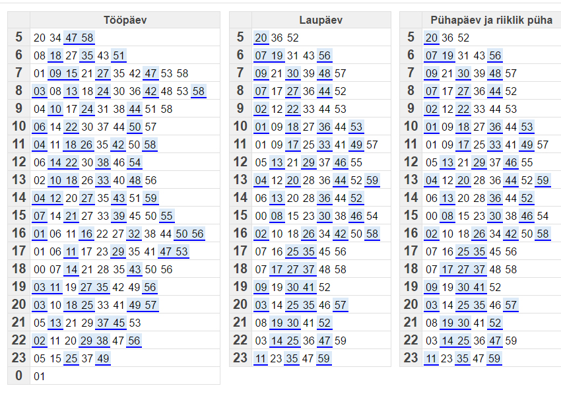Choose the 5:20 departure under Laupäev

(x=261, y=38)
